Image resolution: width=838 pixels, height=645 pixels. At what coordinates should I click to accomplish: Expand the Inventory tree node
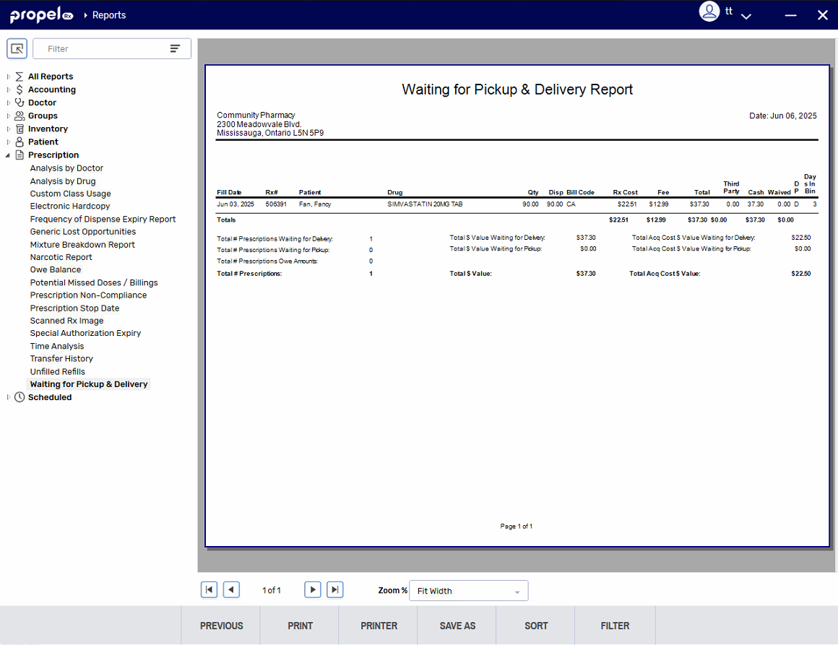tap(8, 129)
